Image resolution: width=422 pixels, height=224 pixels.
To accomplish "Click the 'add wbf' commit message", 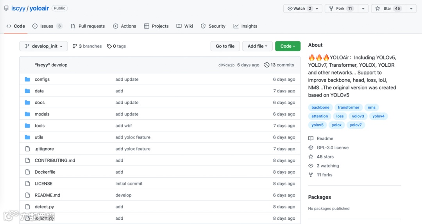I will [x=123, y=126].
